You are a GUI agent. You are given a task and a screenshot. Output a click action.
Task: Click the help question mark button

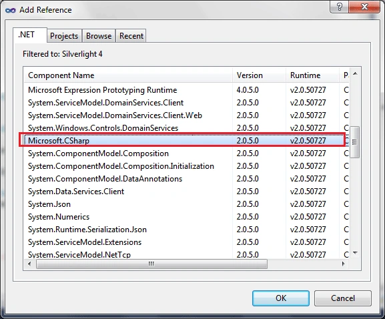click(x=339, y=7)
